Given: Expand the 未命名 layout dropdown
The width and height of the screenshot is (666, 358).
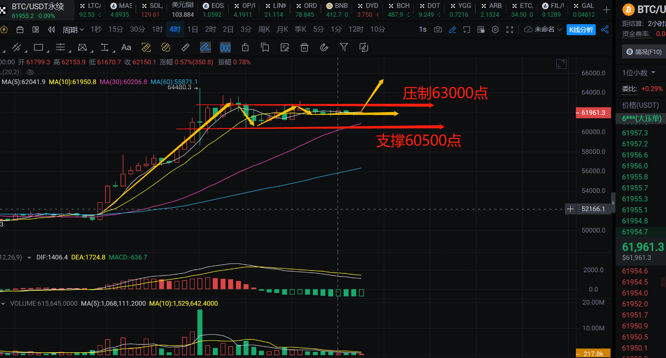Looking at the screenshot, I should [543, 29].
